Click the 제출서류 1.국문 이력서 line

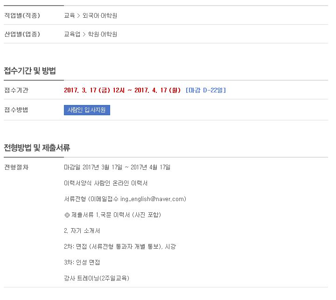pyautogui.click(x=112, y=215)
